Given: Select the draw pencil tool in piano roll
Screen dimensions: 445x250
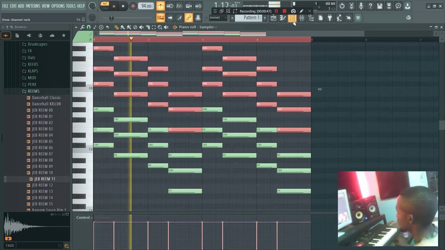Looking at the screenshot, I should (116, 27).
